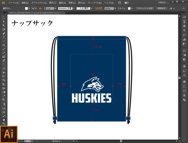
Task: Click the 環境設定 button
Action: 162,9
